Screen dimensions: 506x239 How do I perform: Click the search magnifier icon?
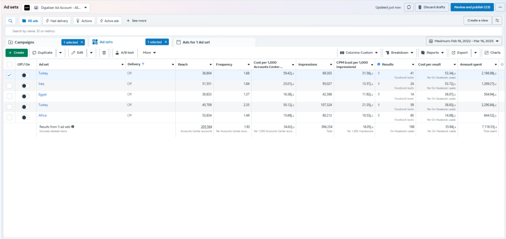click(10, 21)
